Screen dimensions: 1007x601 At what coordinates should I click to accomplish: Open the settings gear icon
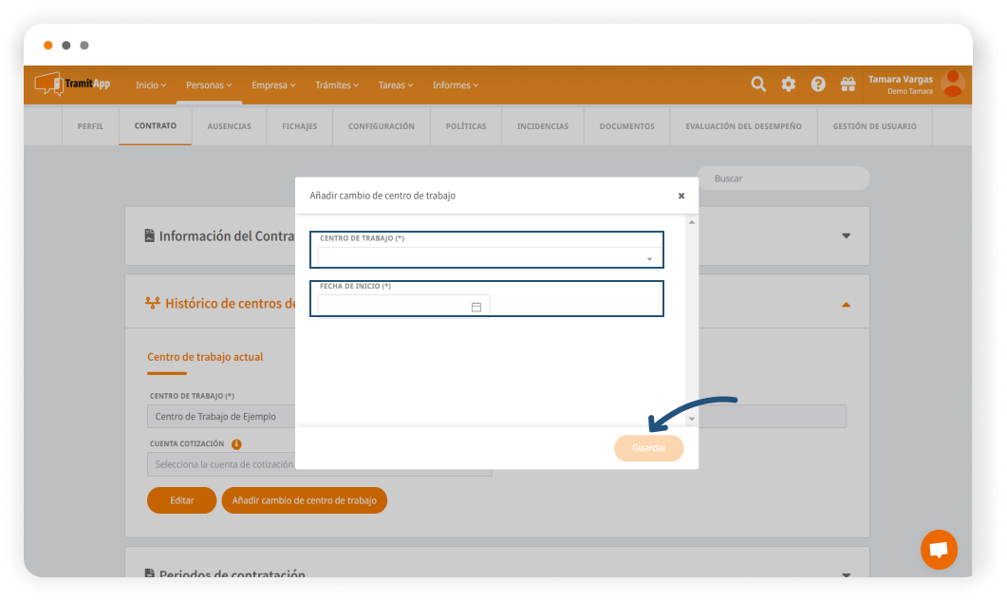(x=788, y=85)
